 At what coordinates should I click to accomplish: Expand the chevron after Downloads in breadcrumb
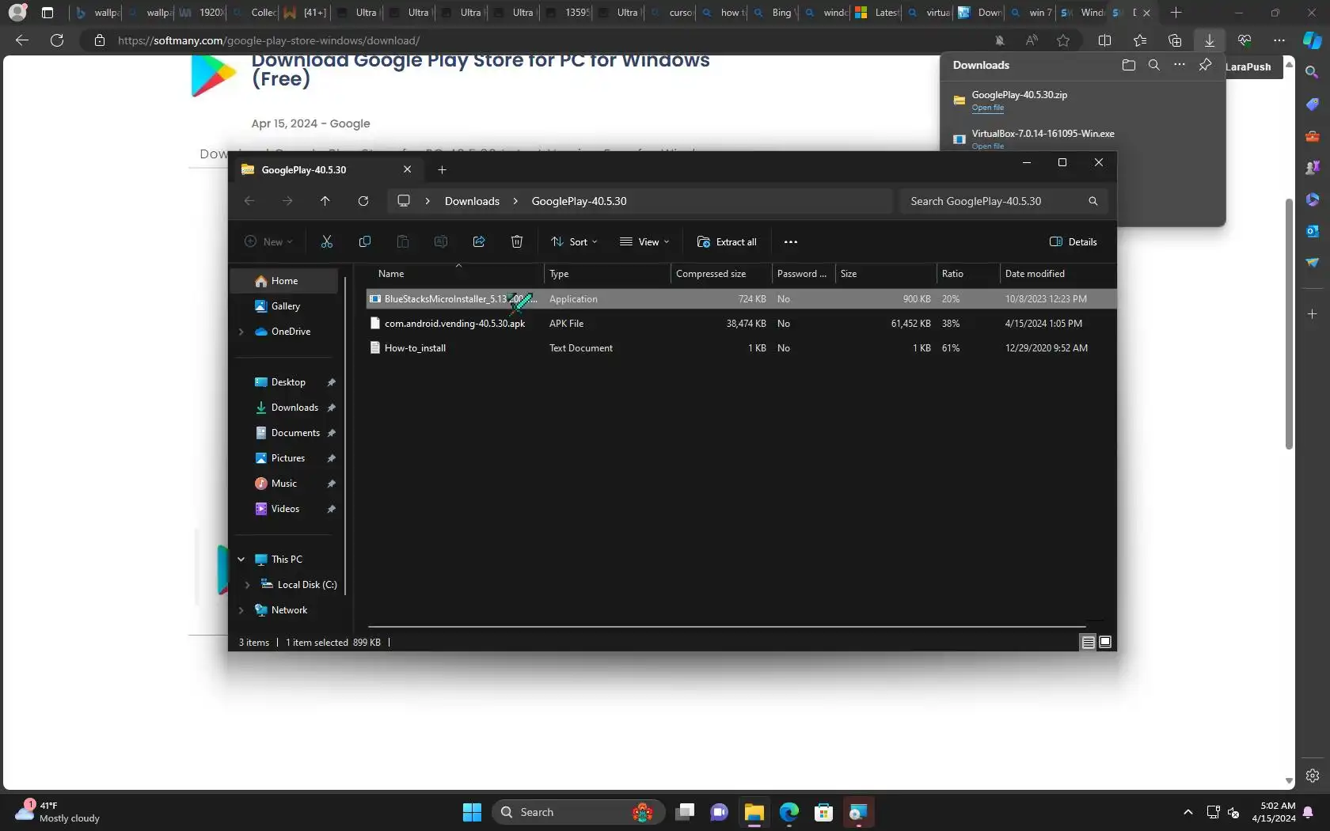click(515, 201)
